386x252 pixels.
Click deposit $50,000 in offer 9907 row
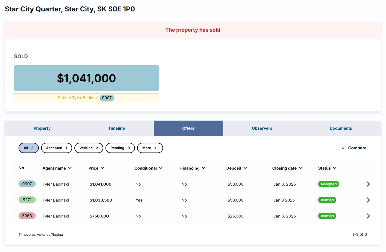point(235,184)
